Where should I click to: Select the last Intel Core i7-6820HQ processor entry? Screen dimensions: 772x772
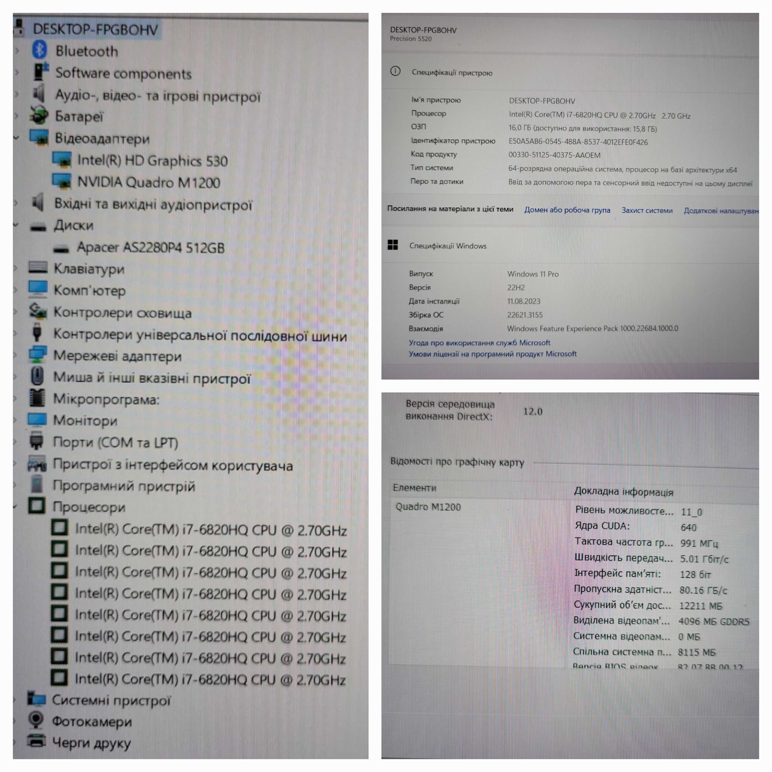[210, 679]
